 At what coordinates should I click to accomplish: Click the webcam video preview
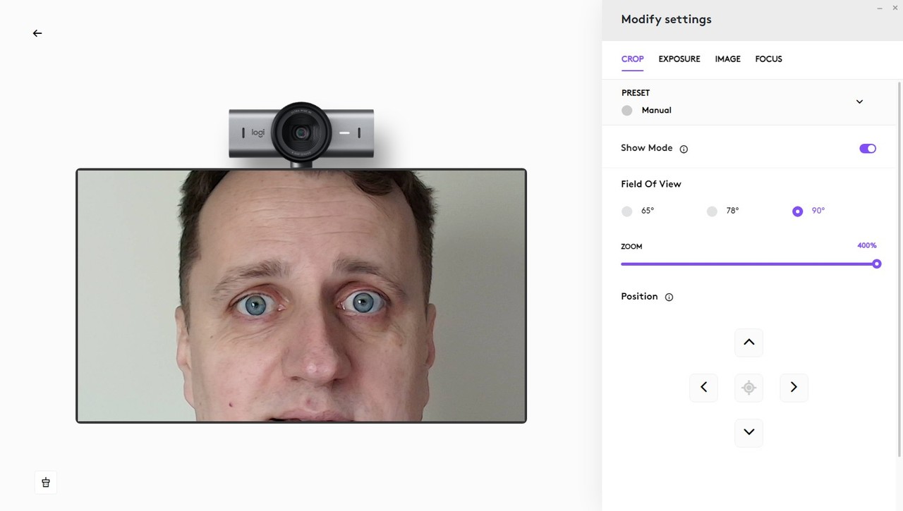(x=301, y=296)
